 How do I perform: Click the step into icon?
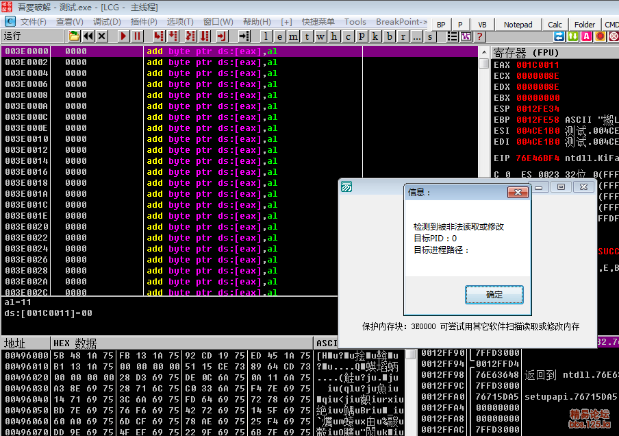click(x=159, y=36)
